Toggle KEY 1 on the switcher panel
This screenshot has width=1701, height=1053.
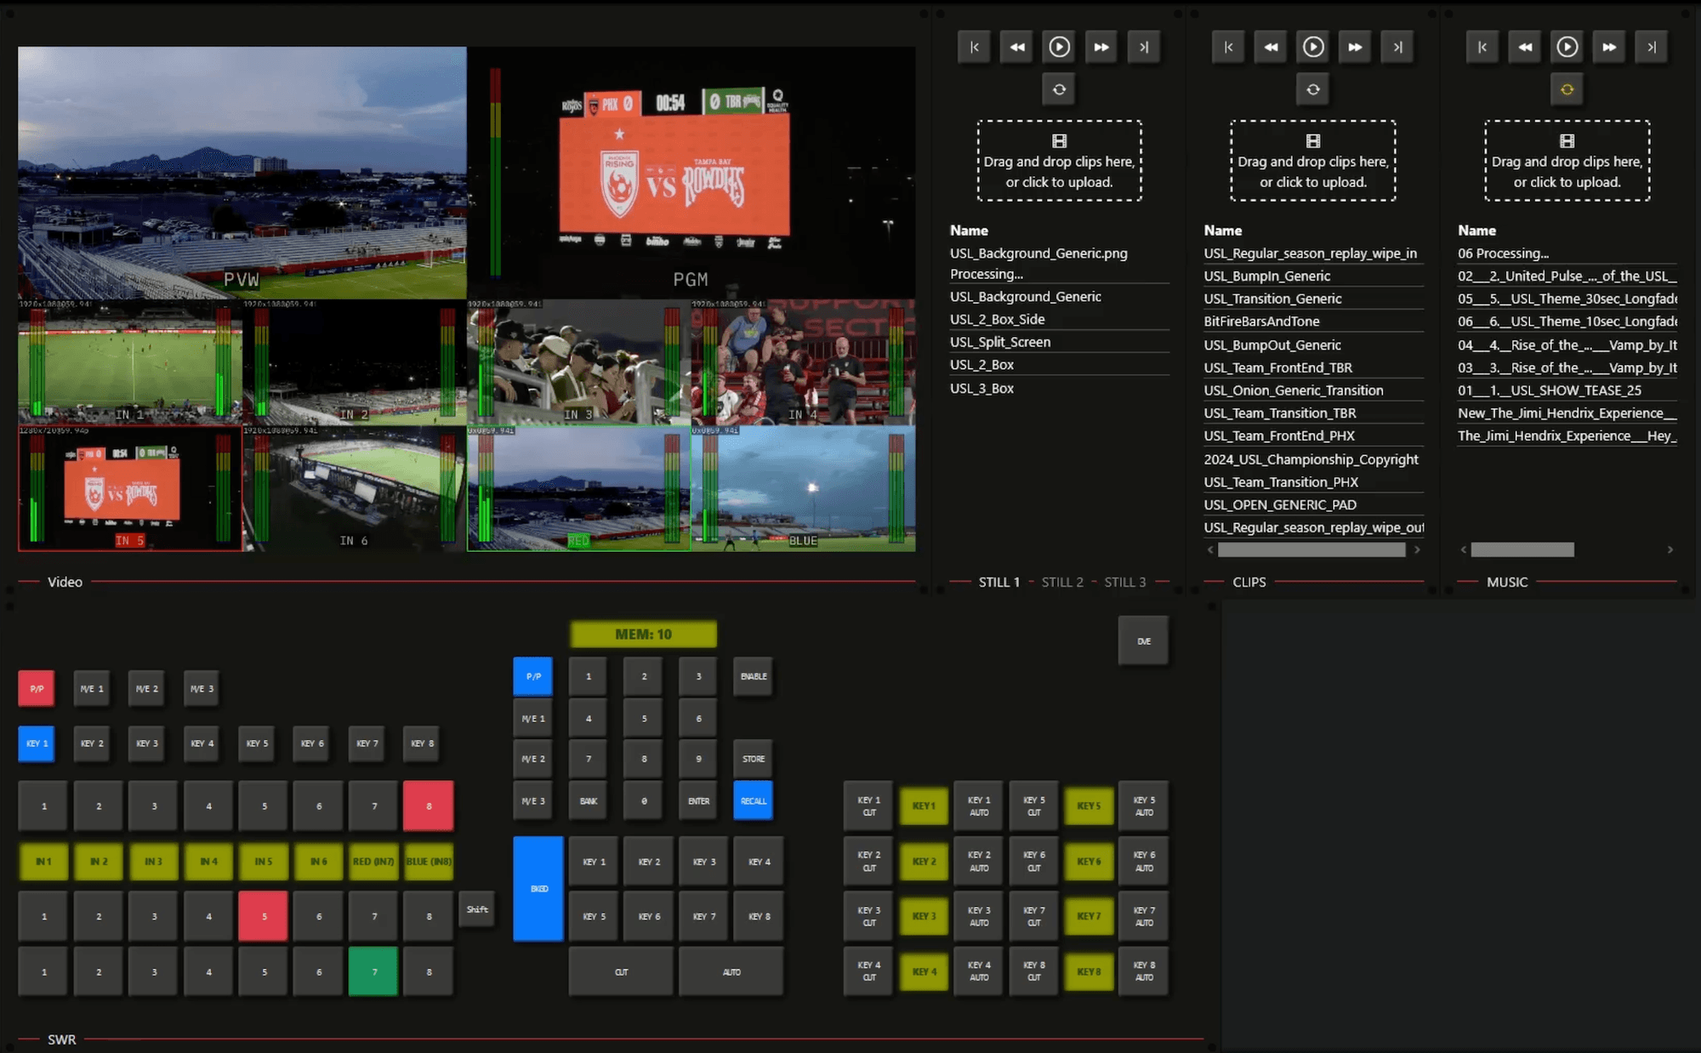[36, 743]
